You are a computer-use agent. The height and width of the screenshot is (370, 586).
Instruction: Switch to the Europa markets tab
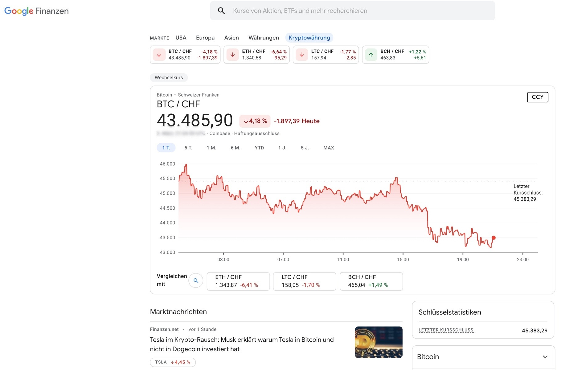[205, 38]
